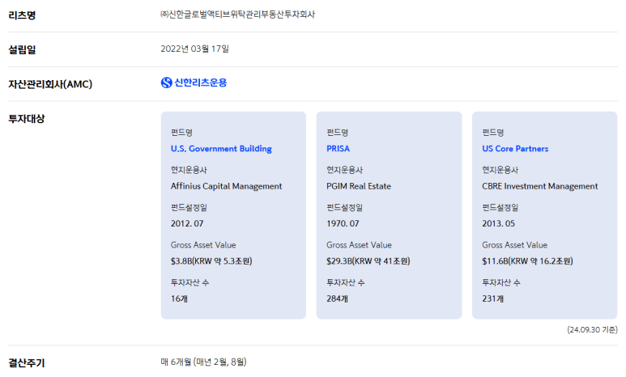This screenshot has width=626, height=377.
Task: Open the U.S. Government Building fund link
Action: coord(221,149)
